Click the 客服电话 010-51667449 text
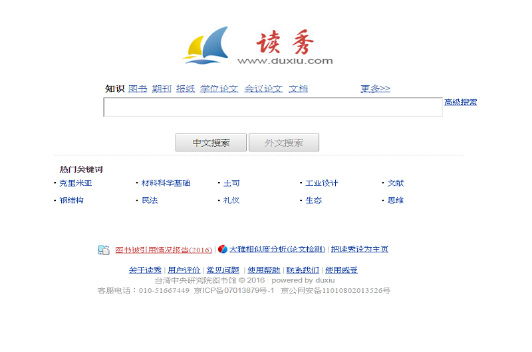Screen dimensions: 532x352 coord(144,291)
